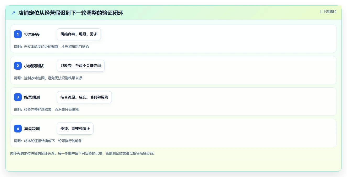This screenshot has height=177, width=347.
Task: Click the step 2 number badge
Action: pyautogui.click(x=18, y=66)
